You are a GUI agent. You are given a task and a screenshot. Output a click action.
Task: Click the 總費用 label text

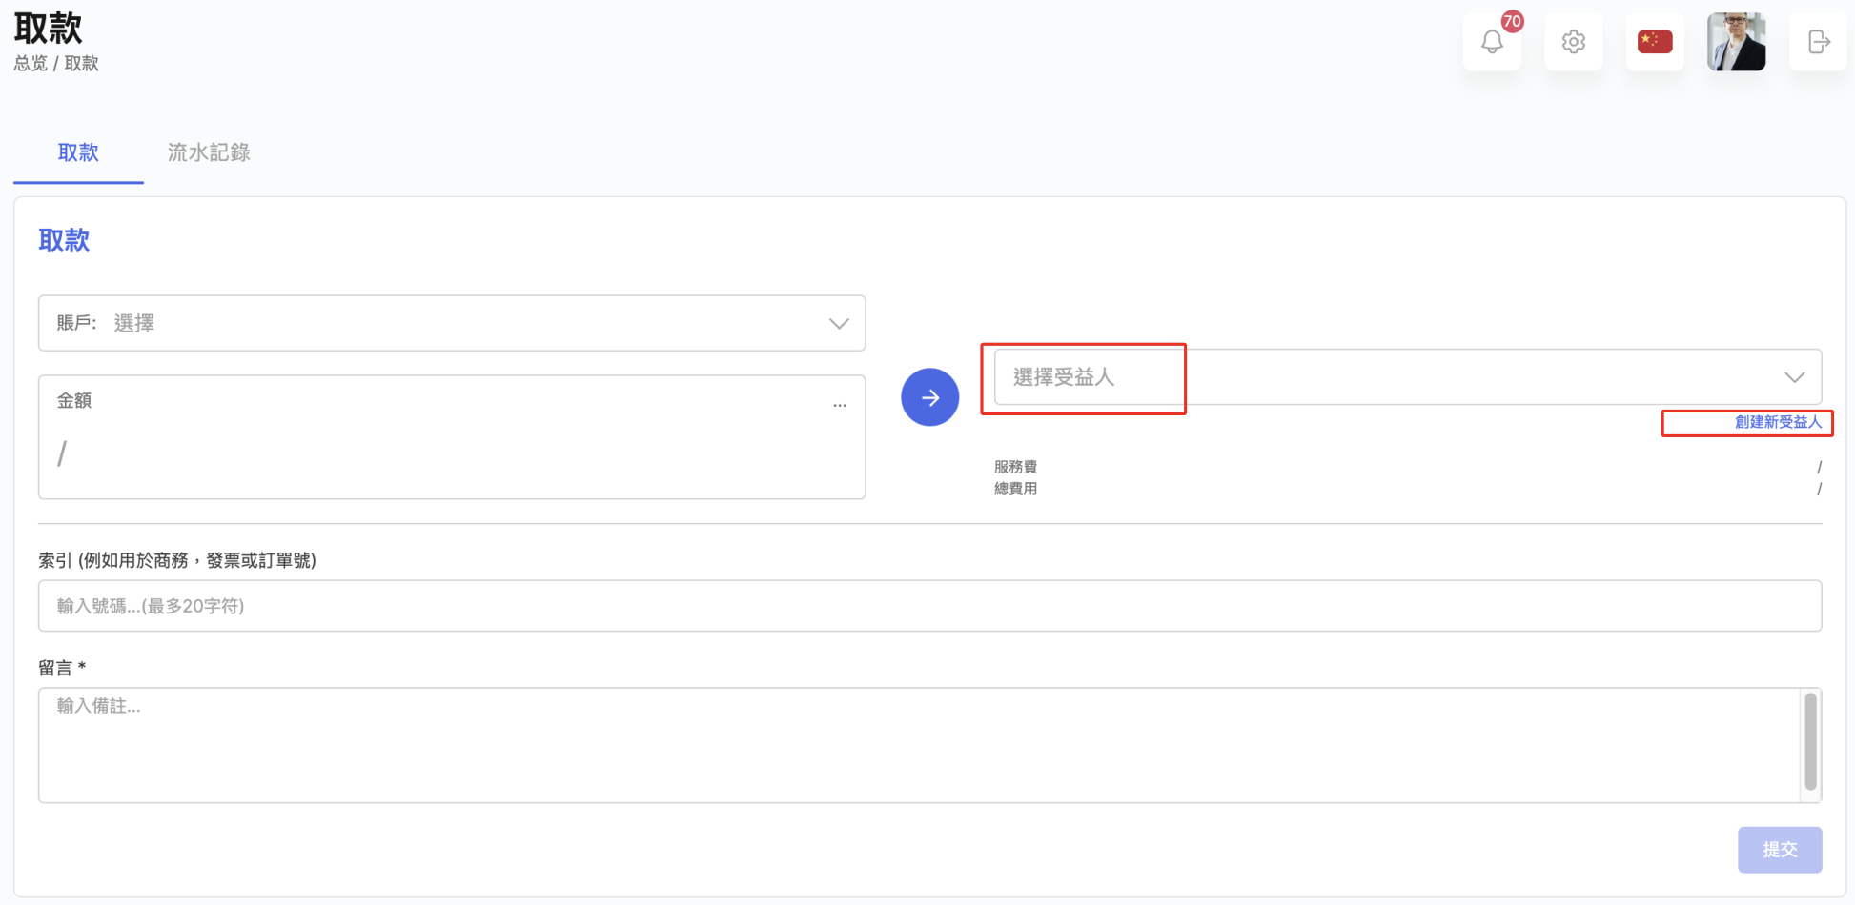(1015, 489)
